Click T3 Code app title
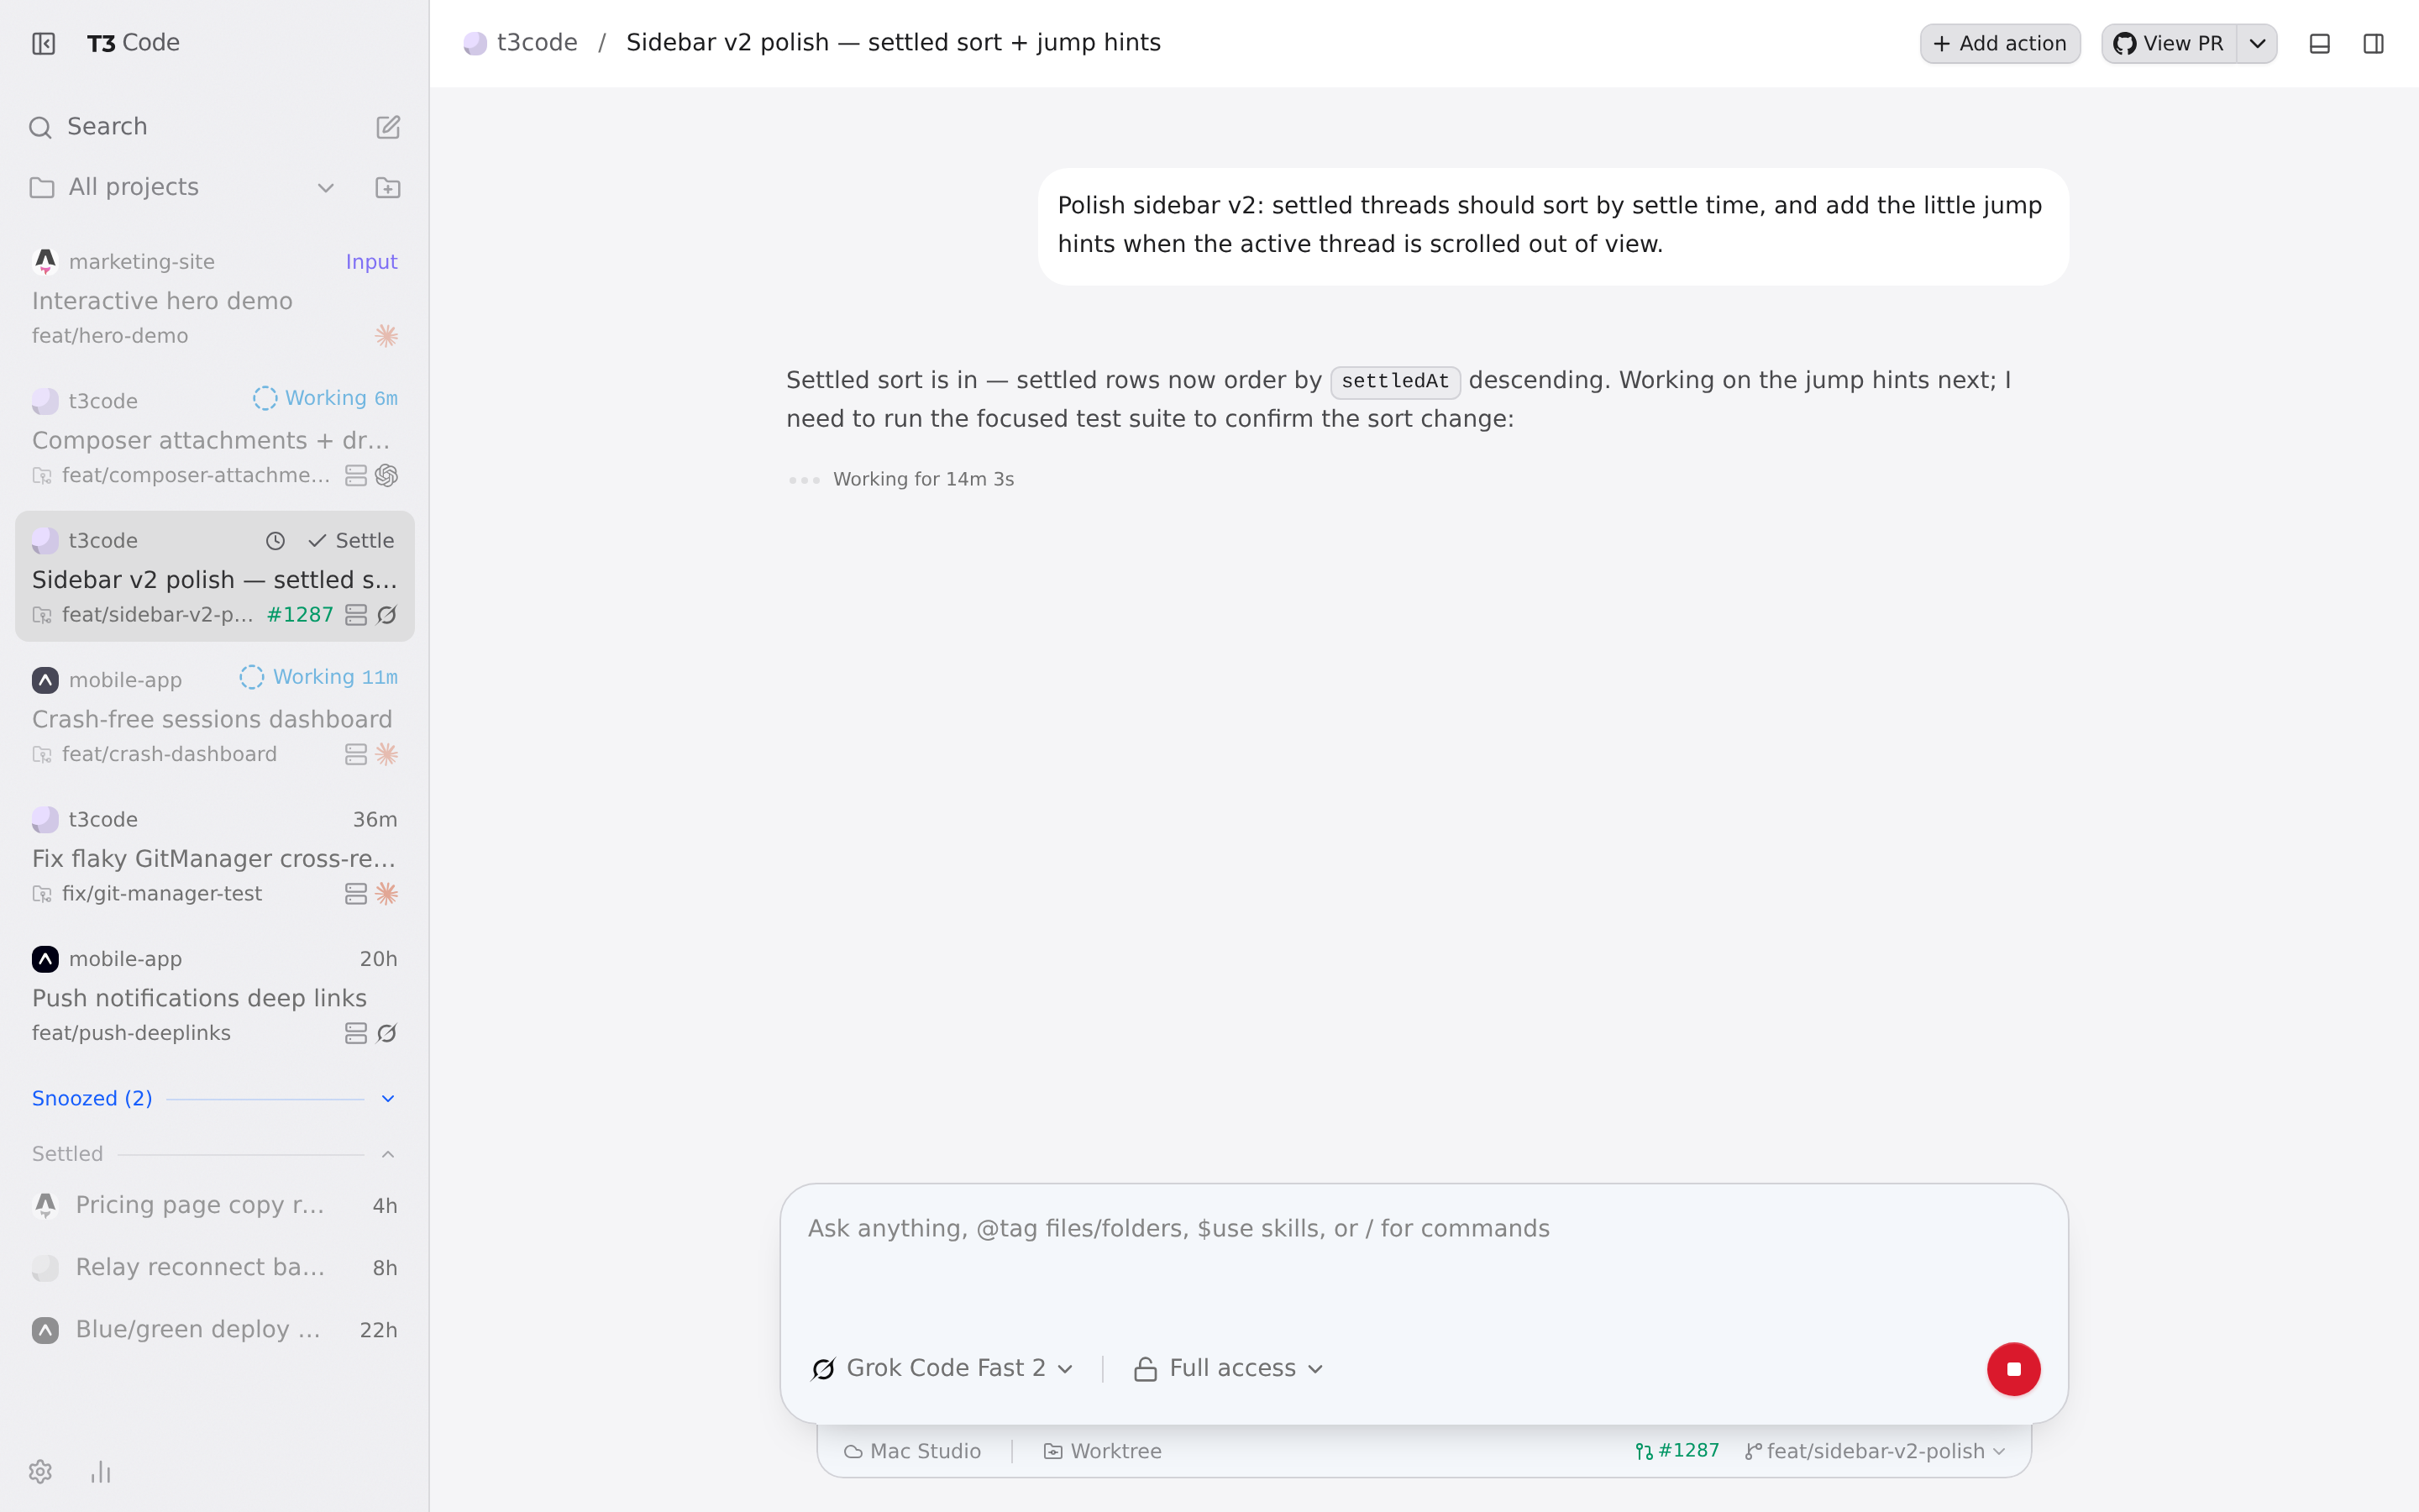2419x1512 pixels. [x=133, y=43]
